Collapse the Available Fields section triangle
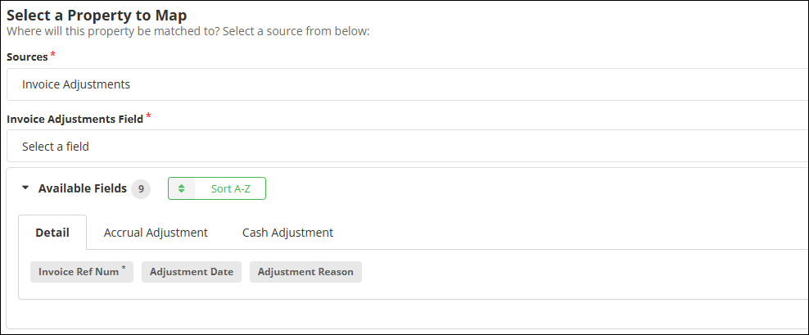The image size is (809, 335). point(25,188)
